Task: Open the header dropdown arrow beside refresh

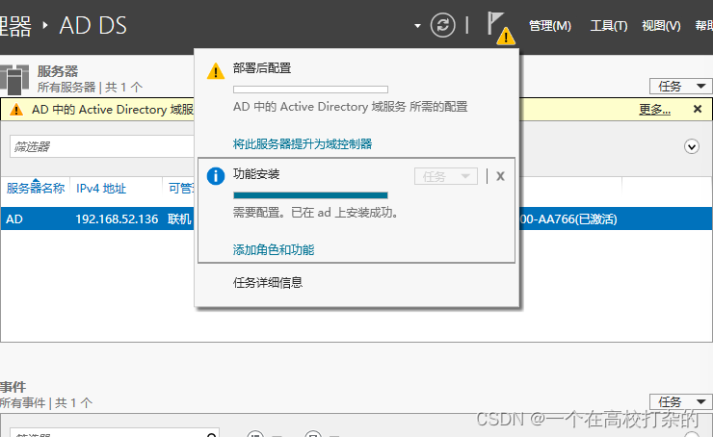Action: [417, 26]
